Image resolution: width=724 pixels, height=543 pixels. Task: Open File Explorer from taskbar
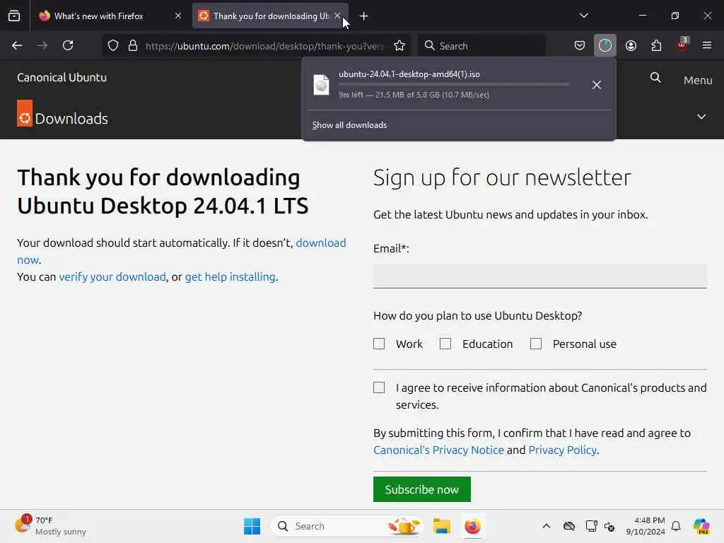(x=441, y=526)
